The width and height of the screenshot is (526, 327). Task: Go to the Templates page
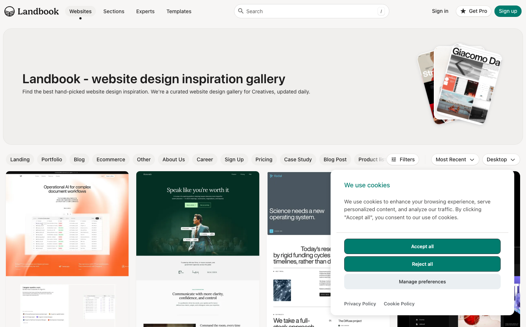pyautogui.click(x=179, y=11)
